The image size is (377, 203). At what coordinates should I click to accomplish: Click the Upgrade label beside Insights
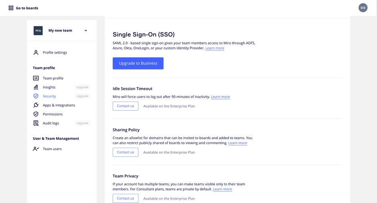point(83,87)
